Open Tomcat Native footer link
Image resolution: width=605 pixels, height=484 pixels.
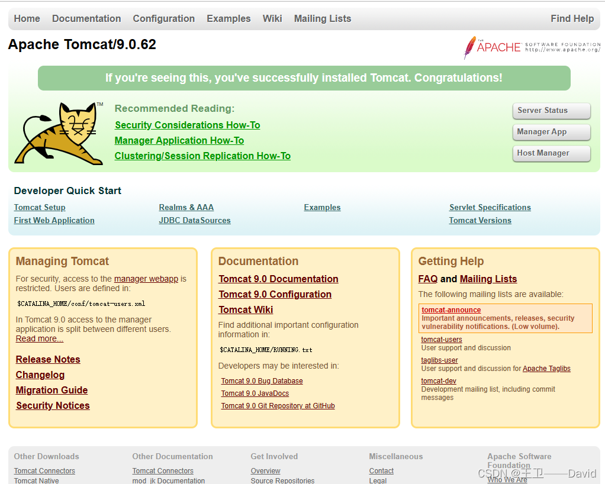(x=36, y=480)
